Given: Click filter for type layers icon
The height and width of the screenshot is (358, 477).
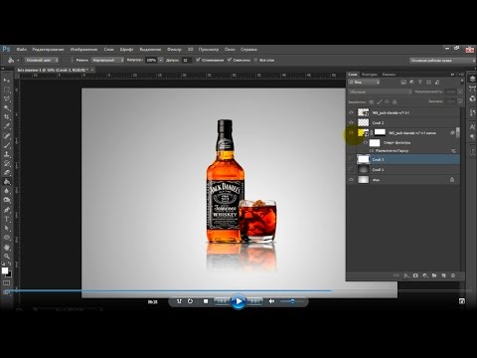Looking at the screenshot, I should [420, 83].
